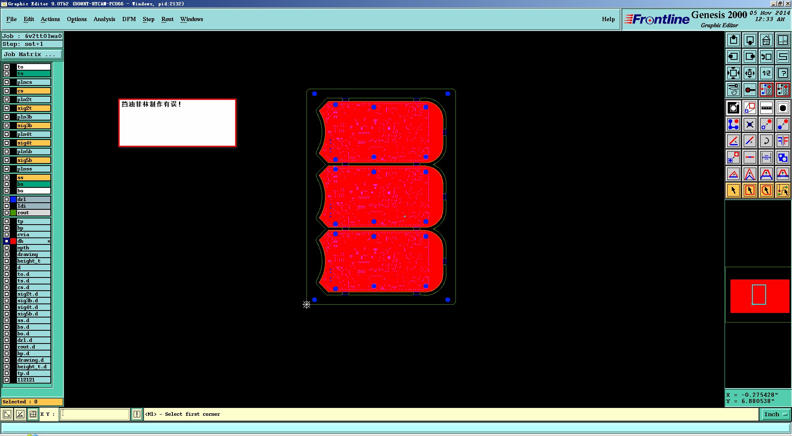Image resolution: width=792 pixels, height=436 pixels.
Task: Open the Actions menu
Action: pyautogui.click(x=50, y=19)
